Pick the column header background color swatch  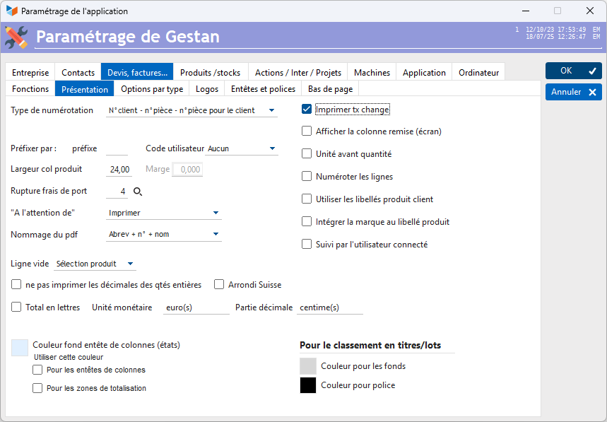pyautogui.click(x=20, y=347)
